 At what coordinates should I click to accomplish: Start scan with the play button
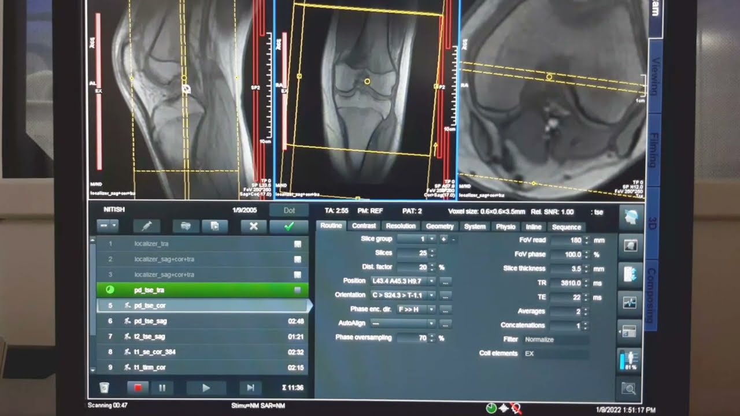206,388
